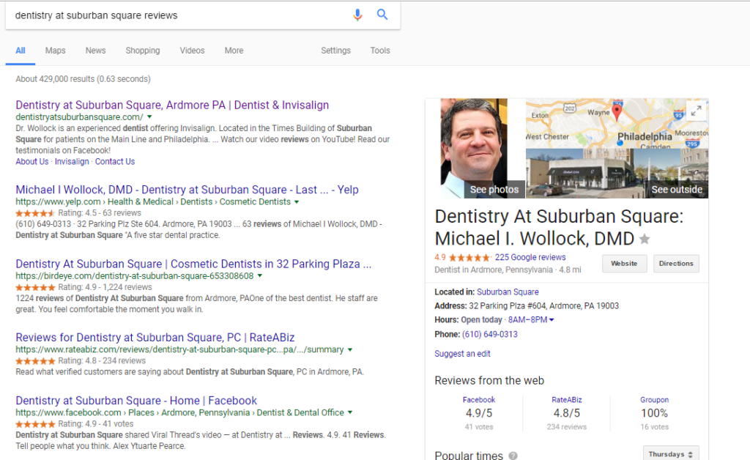The width and height of the screenshot is (750, 460).
Task: Click the Invisalign sitelink
Action: click(72, 162)
